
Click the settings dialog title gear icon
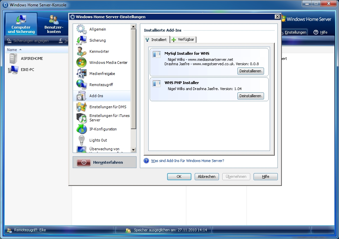72,17
